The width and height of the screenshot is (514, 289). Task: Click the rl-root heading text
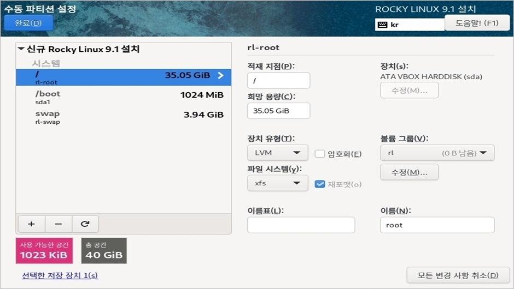coord(264,48)
